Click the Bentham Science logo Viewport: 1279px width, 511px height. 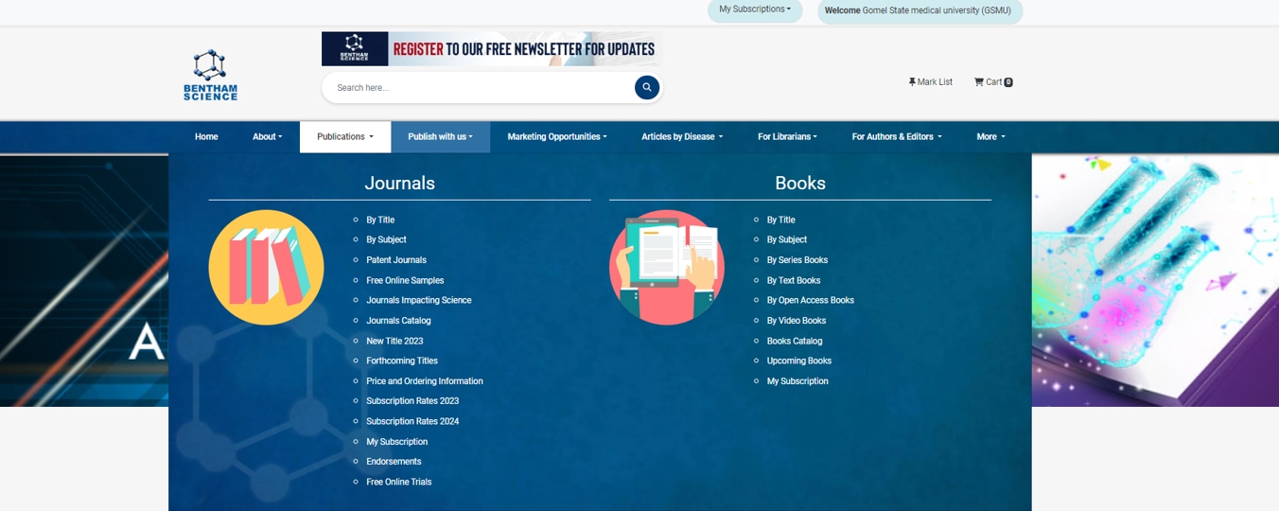click(x=210, y=75)
